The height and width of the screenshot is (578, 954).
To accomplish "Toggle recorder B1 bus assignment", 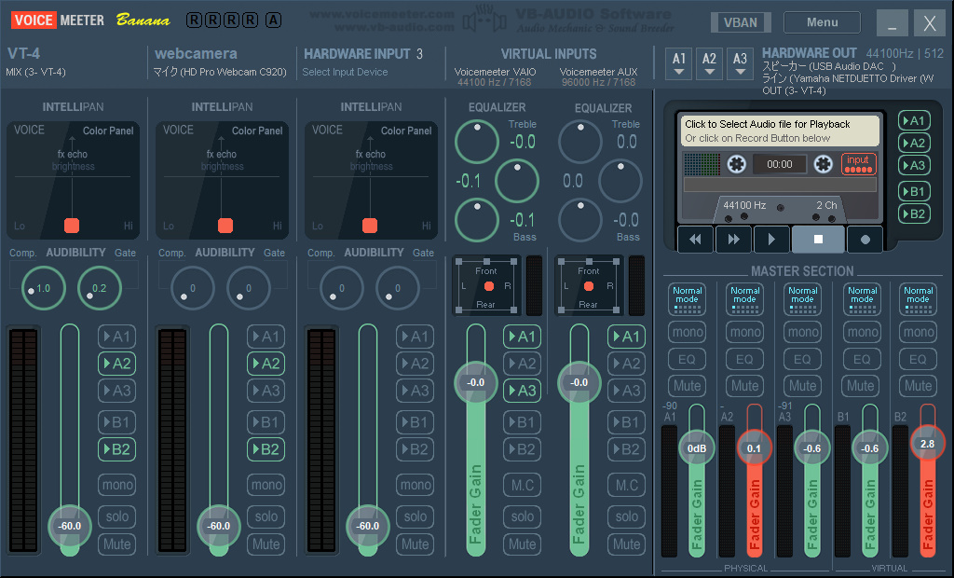I will tap(914, 191).
